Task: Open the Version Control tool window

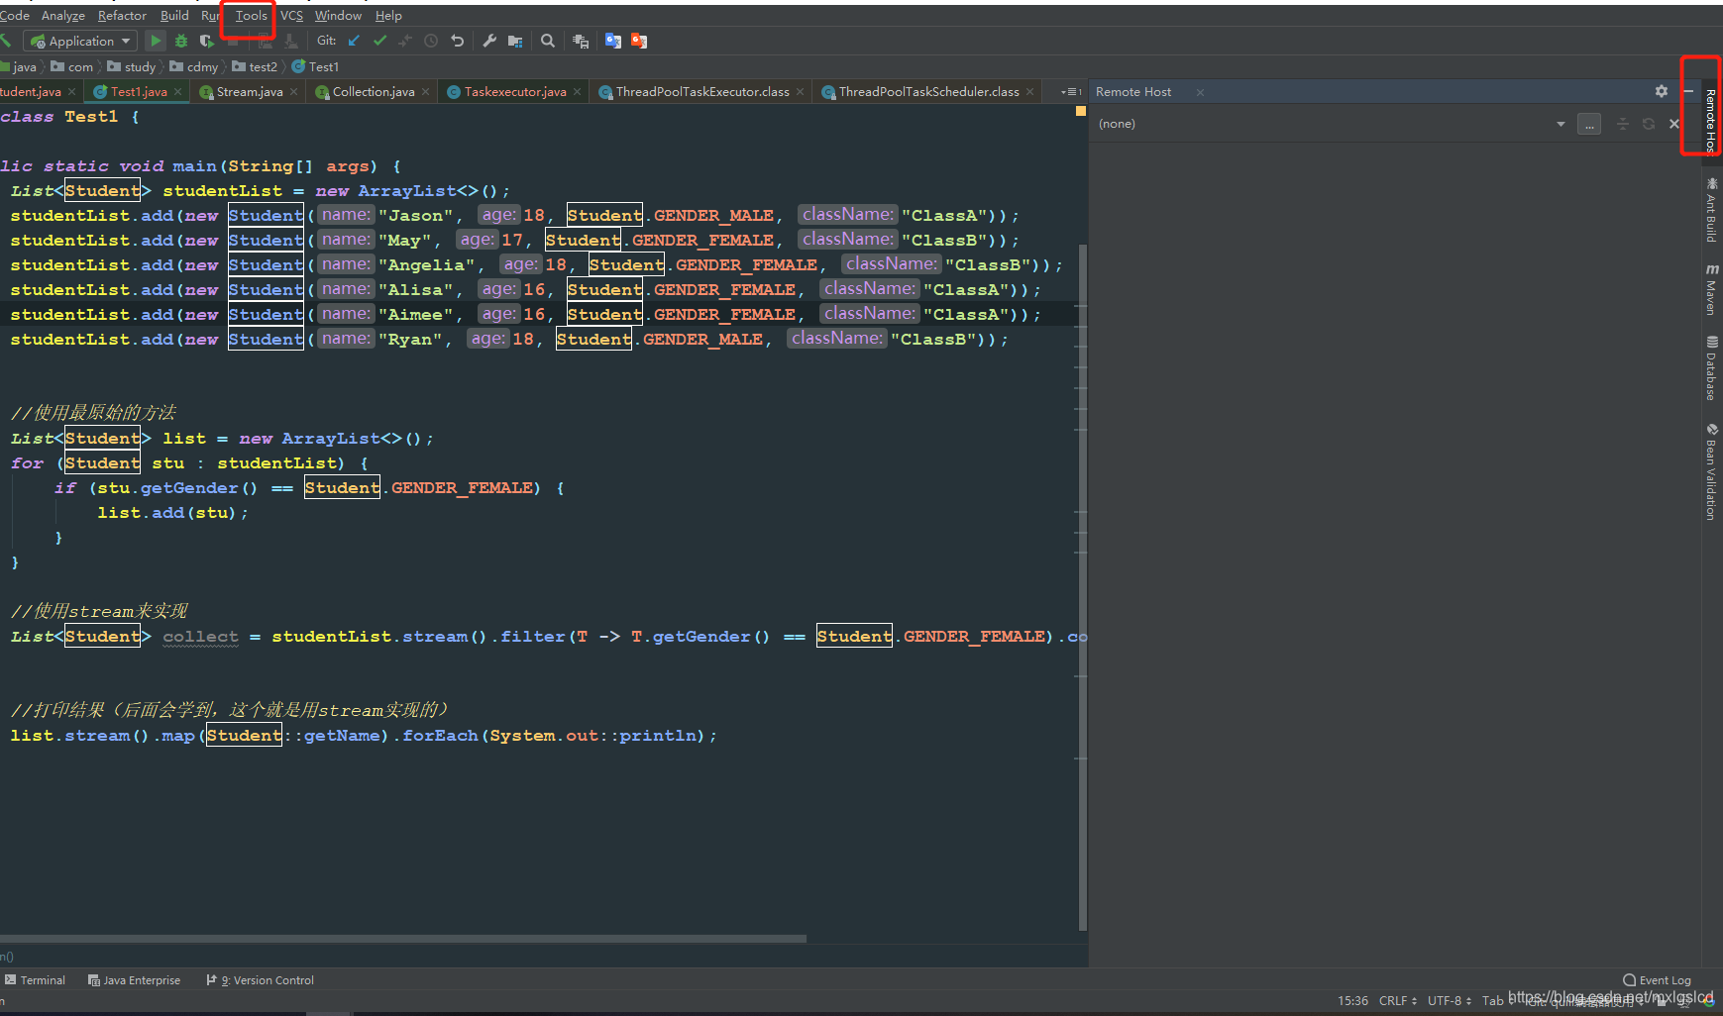Action: [260, 979]
